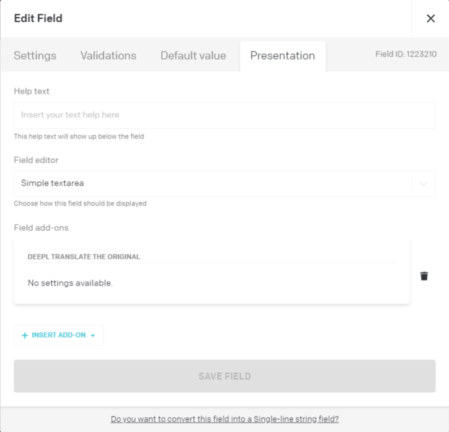Open the Validations tab
Image resolution: width=449 pixels, height=432 pixels.
[x=109, y=55]
